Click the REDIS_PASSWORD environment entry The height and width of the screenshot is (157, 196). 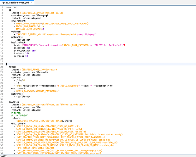coord(38,91)
